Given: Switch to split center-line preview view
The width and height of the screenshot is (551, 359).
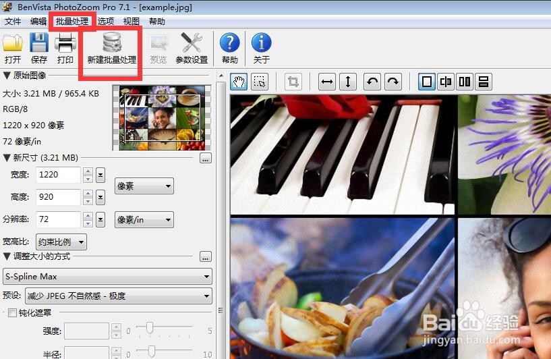Looking at the screenshot, I should point(446,82).
